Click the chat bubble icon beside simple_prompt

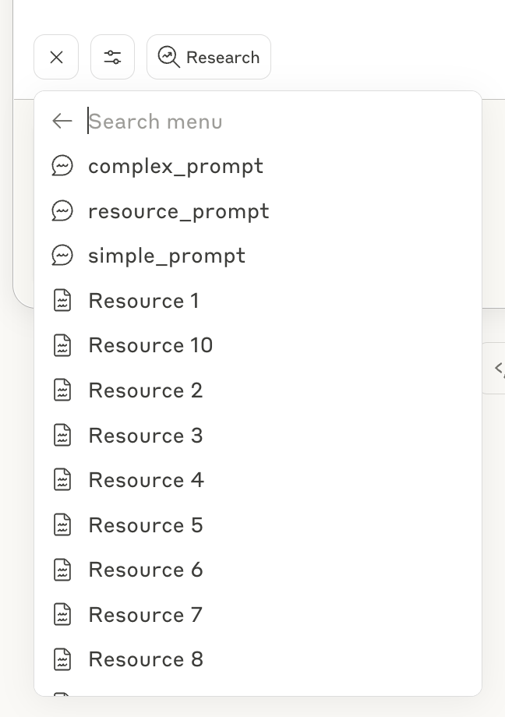[x=62, y=256]
